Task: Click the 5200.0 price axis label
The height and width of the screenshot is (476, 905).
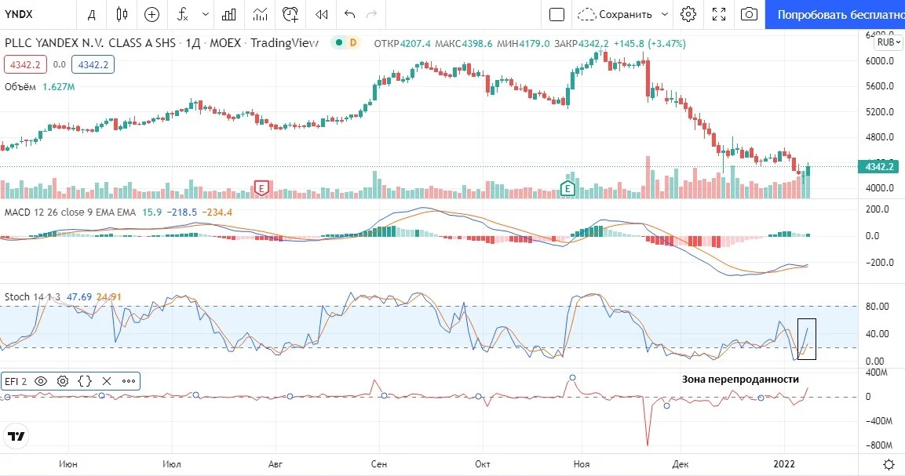Action: click(x=880, y=111)
